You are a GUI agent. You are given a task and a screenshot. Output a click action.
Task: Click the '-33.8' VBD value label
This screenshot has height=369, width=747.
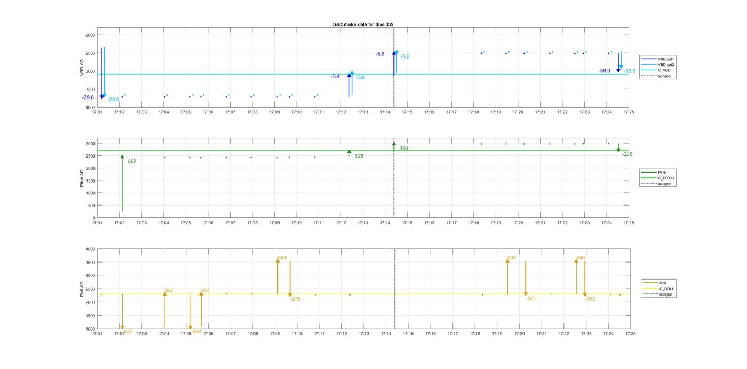(x=630, y=71)
